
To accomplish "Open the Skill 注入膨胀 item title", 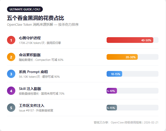I will click(x=30, y=89).
